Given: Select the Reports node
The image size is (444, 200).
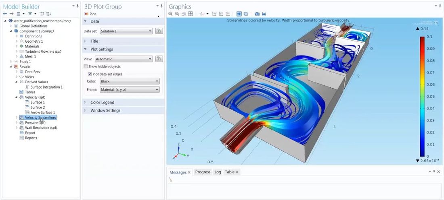Looking at the screenshot, I should pos(31,138).
